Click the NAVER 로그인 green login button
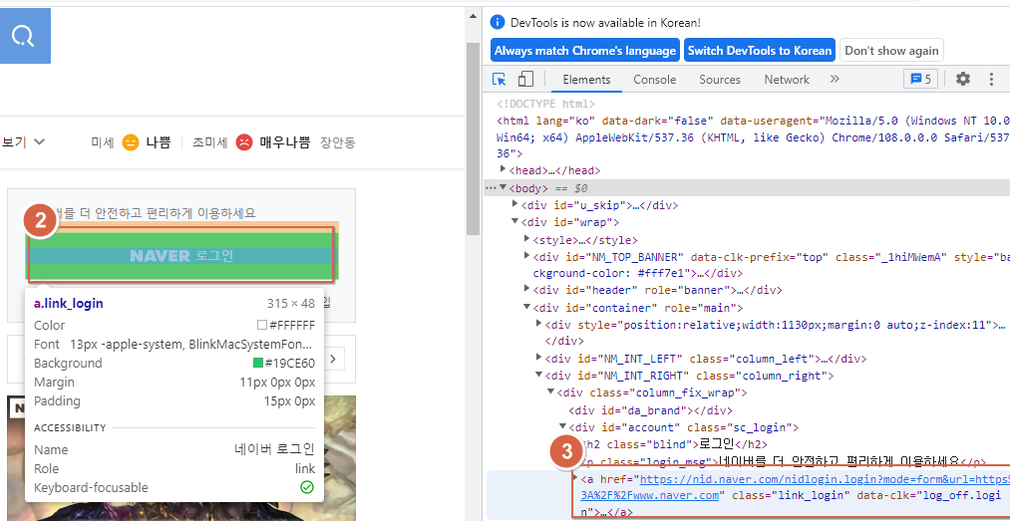Viewport: 1010px width, 521px height. tap(180, 256)
